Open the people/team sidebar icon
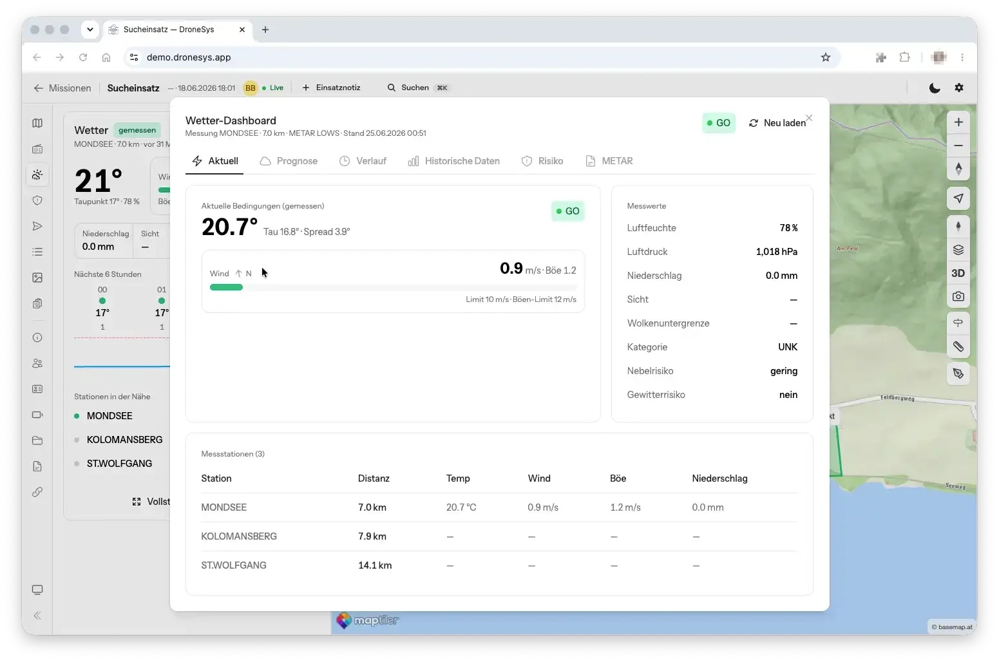This screenshot has width=999, height=662. 37,363
